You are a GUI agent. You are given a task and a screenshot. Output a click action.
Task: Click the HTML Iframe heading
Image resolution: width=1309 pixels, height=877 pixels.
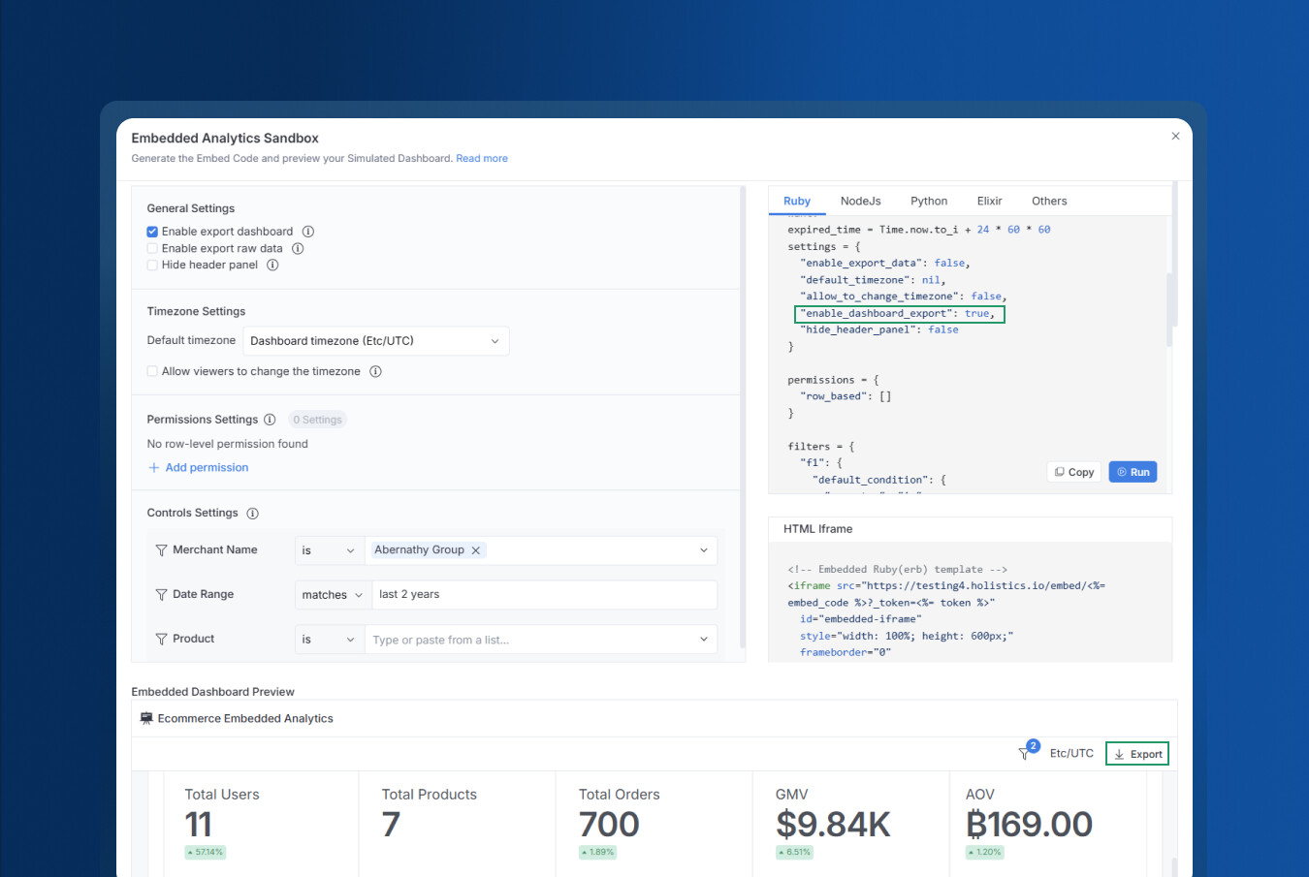[x=817, y=529]
